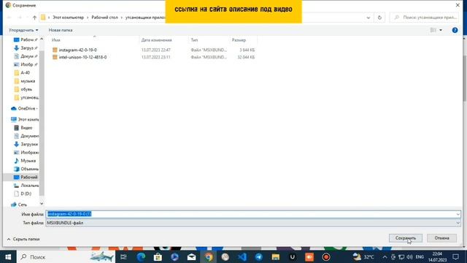Image resolution: width=467 pixels, height=263 pixels.
Task: Click the search field Поиск: утсановщики
Action: pos(425,18)
